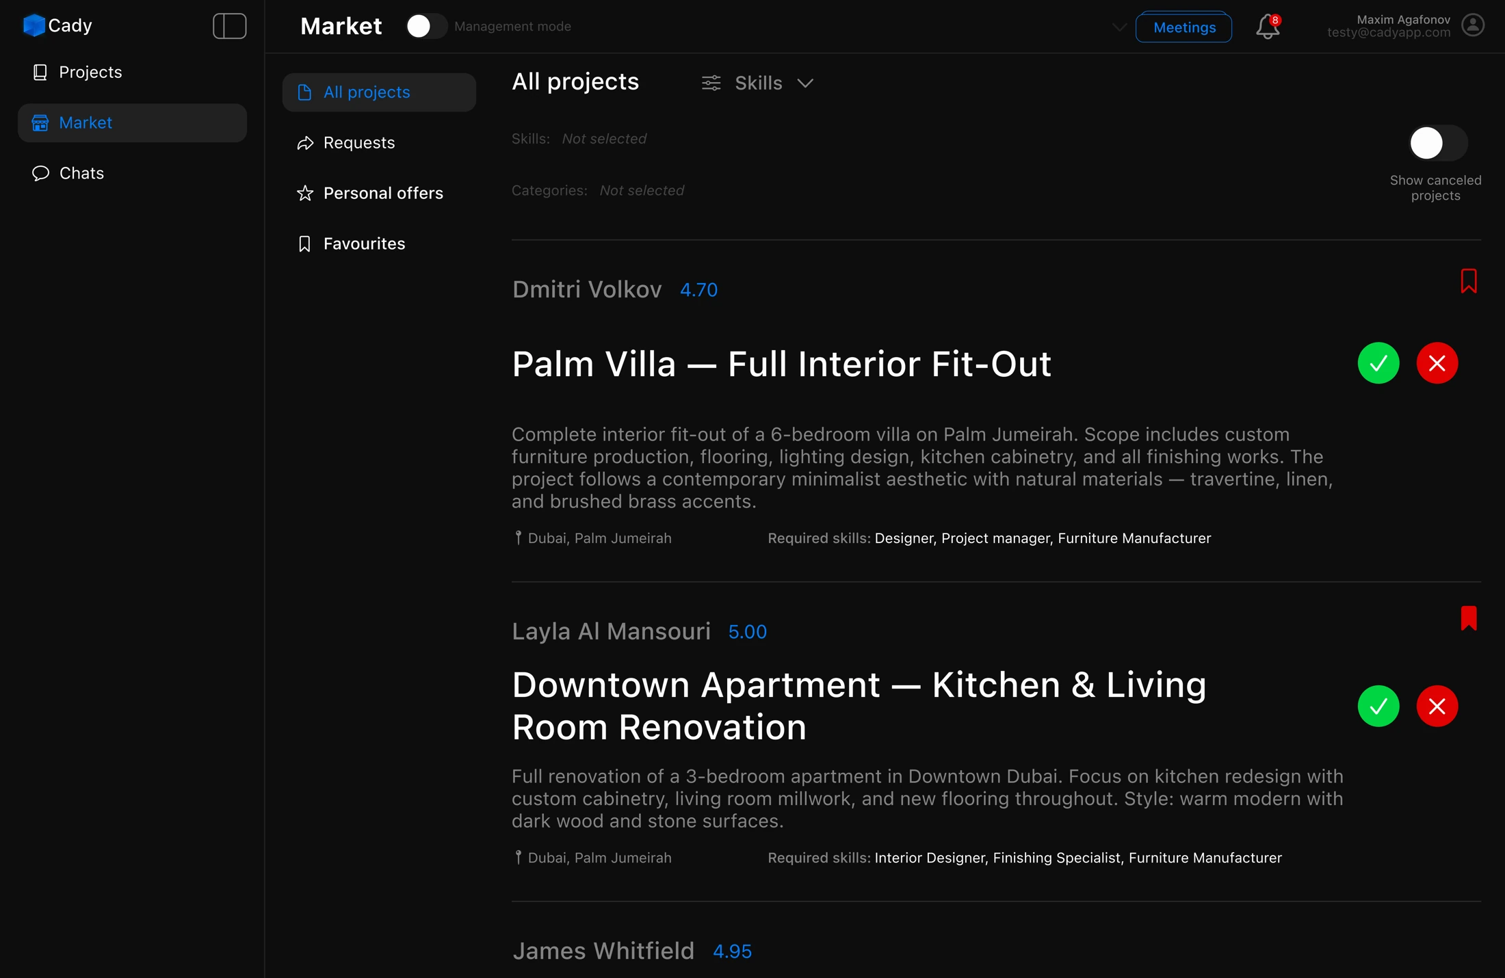Click the Skills 'Not selected' value

(x=604, y=139)
